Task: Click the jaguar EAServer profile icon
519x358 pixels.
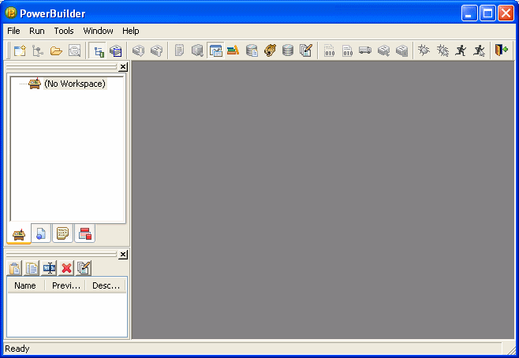Action: (270, 50)
